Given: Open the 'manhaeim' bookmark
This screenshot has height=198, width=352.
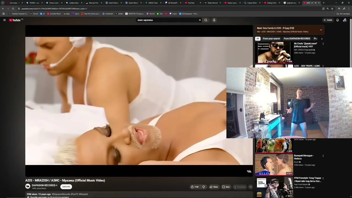Looking at the screenshot, I should 108,14.
